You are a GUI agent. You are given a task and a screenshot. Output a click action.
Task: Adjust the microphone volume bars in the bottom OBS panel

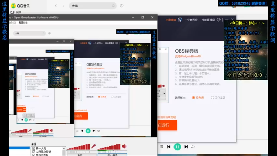79,147
